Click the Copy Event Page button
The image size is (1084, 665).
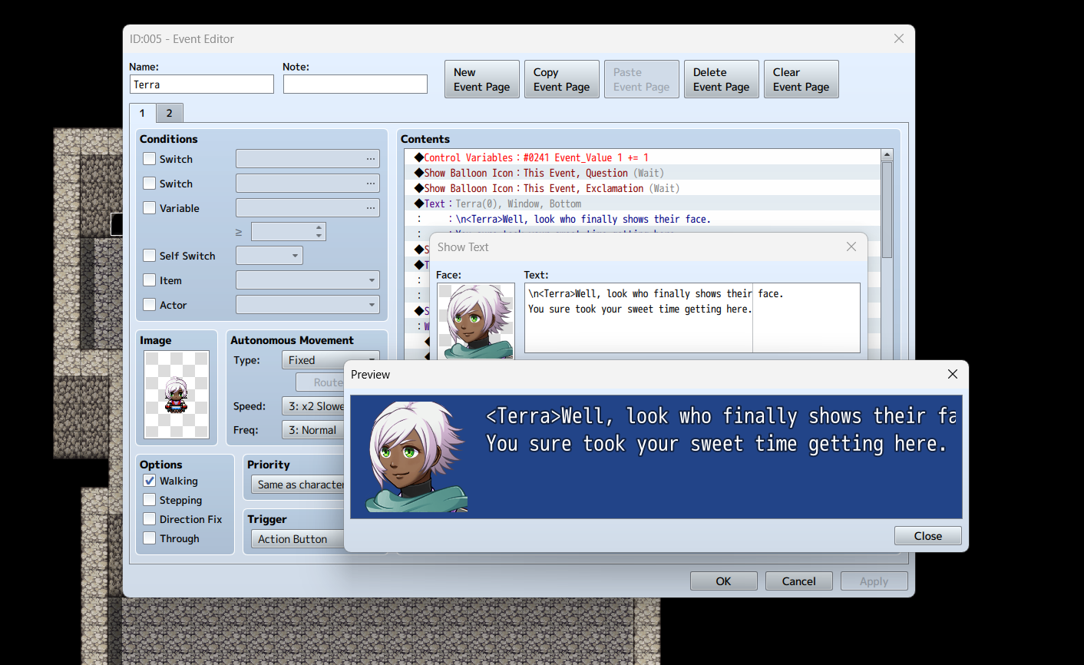(x=561, y=79)
